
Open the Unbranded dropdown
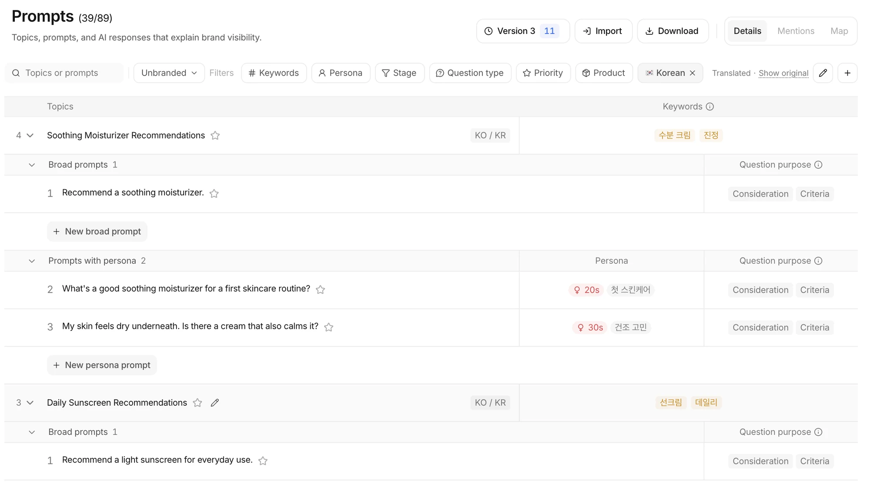[x=169, y=73]
